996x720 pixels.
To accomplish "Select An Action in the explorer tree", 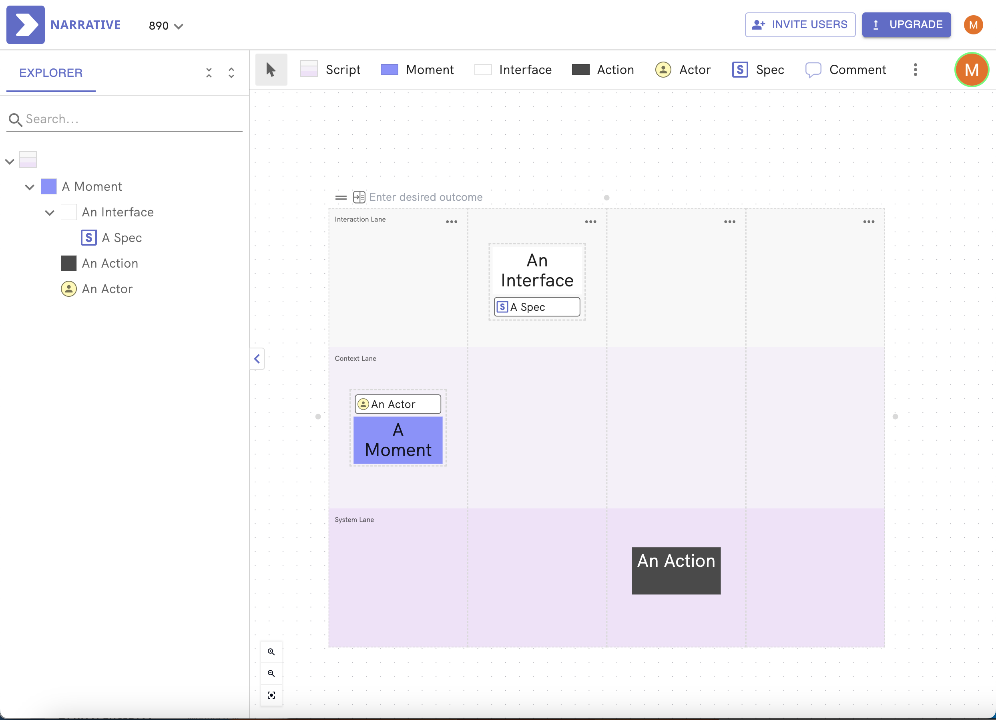I will point(110,263).
